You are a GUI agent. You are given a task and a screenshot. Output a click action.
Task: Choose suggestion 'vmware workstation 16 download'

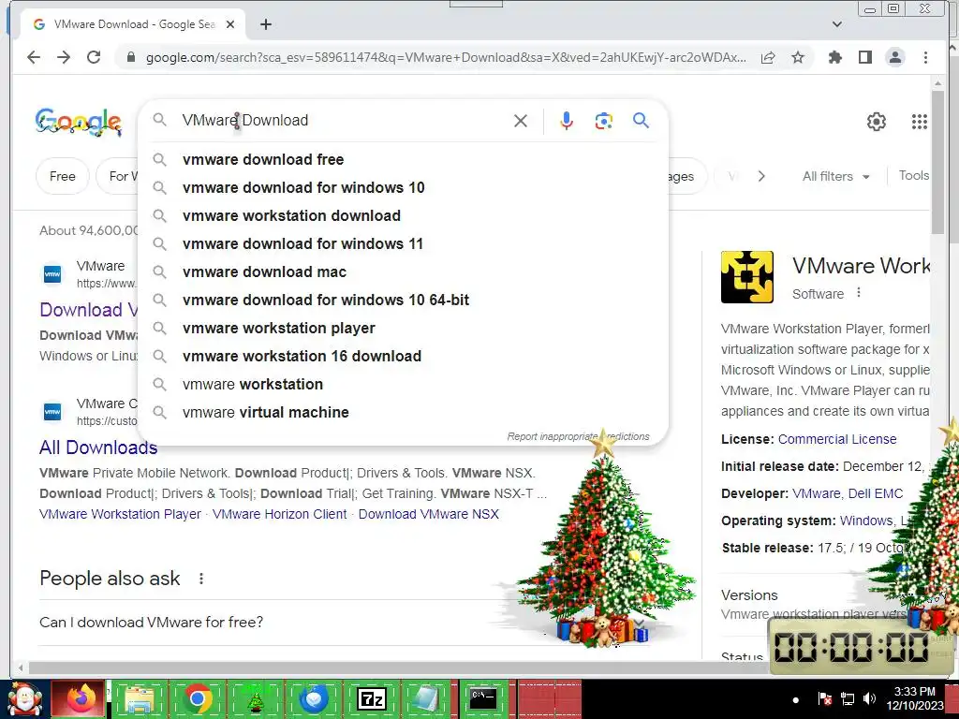click(403, 357)
